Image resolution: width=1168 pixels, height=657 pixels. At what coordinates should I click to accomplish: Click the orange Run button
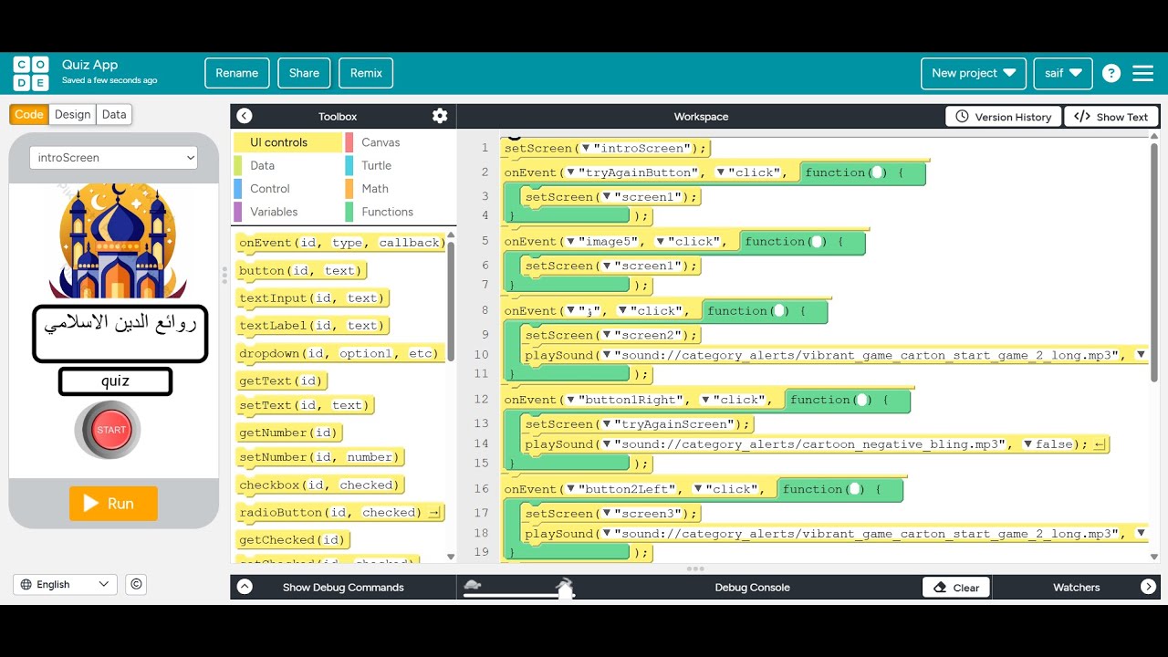pyautogui.click(x=113, y=503)
